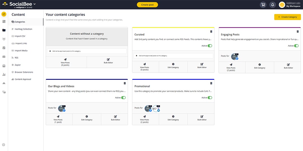The image size is (303, 151).
Task: Click the Create post button
Action: coord(147,5)
